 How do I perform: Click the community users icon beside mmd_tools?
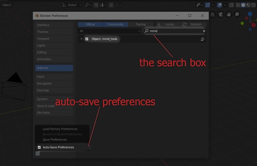pyautogui.click(x=203, y=39)
